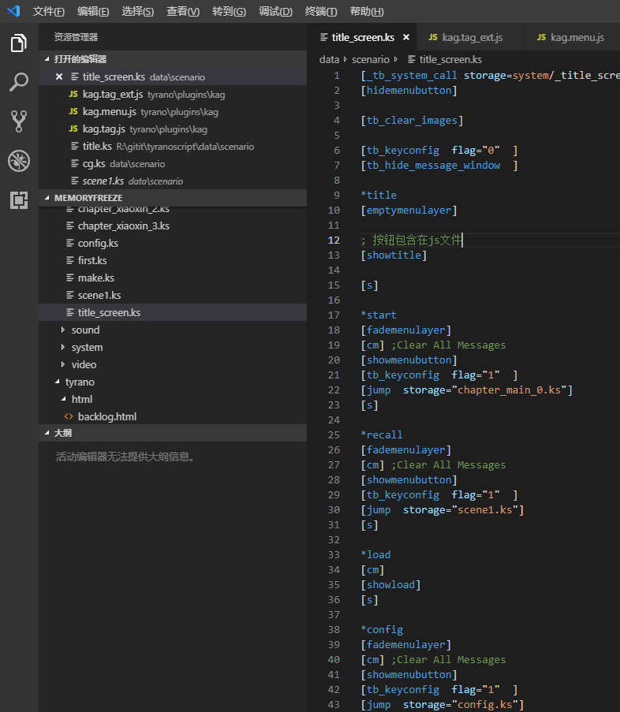Close title_screen.ks in open editors list
Image resolution: width=620 pixels, height=712 pixels.
[x=59, y=76]
